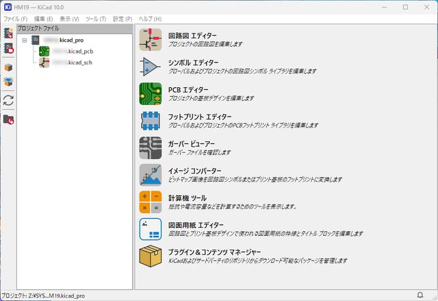Click the repository packages description under プラグイン manager

tap(258, 261)
